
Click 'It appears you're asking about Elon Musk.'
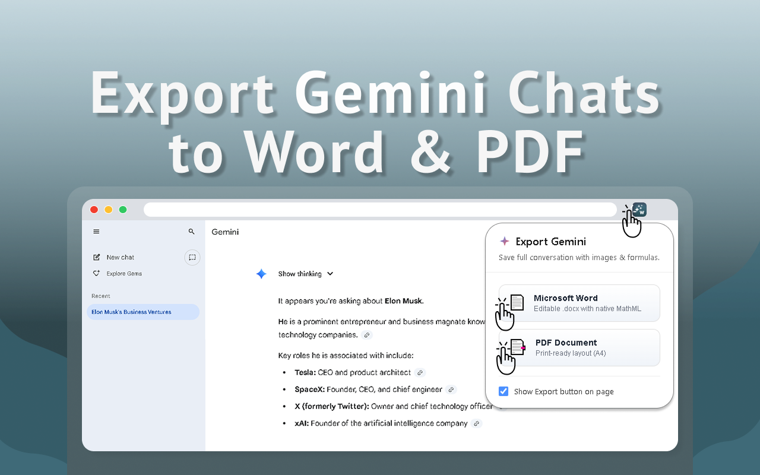tap(351, 301)
